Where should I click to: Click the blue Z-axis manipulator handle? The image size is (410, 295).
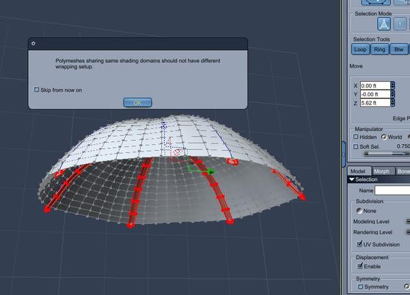[x=164, y=126]
